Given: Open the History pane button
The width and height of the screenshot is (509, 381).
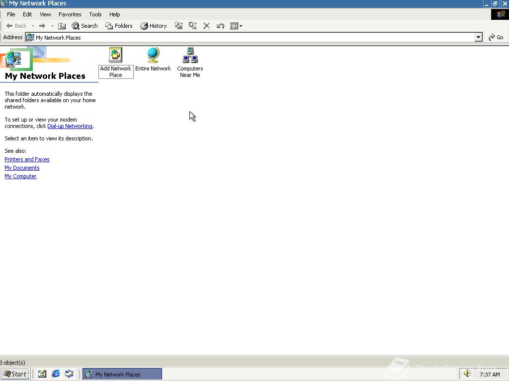Looking at the screenshot, I should (x=153, y=26).
